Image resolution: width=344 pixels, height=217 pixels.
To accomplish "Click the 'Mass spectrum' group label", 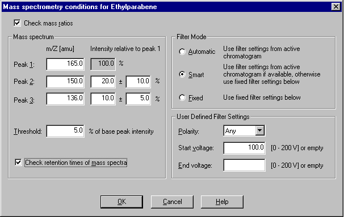I will pyautogui.click(x=33, y=37).
